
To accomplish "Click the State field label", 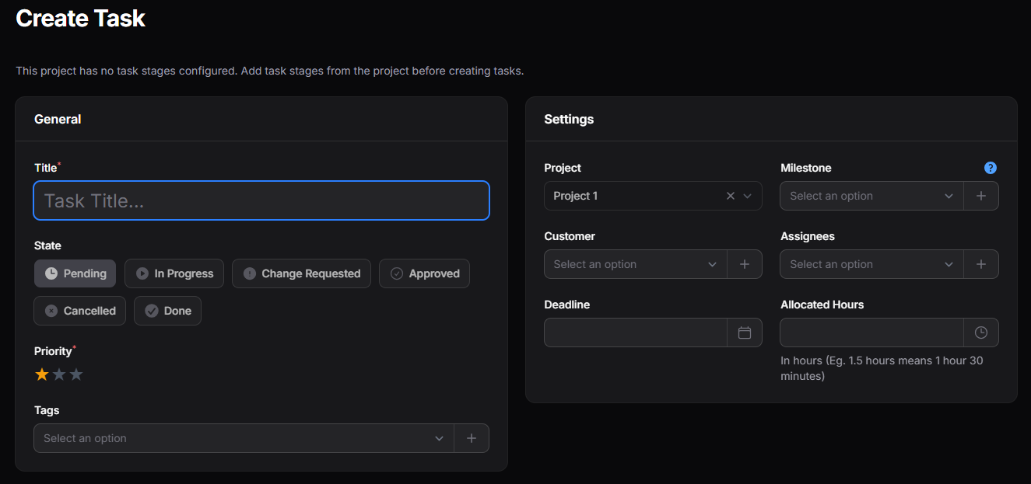I will tap(47, 245).
